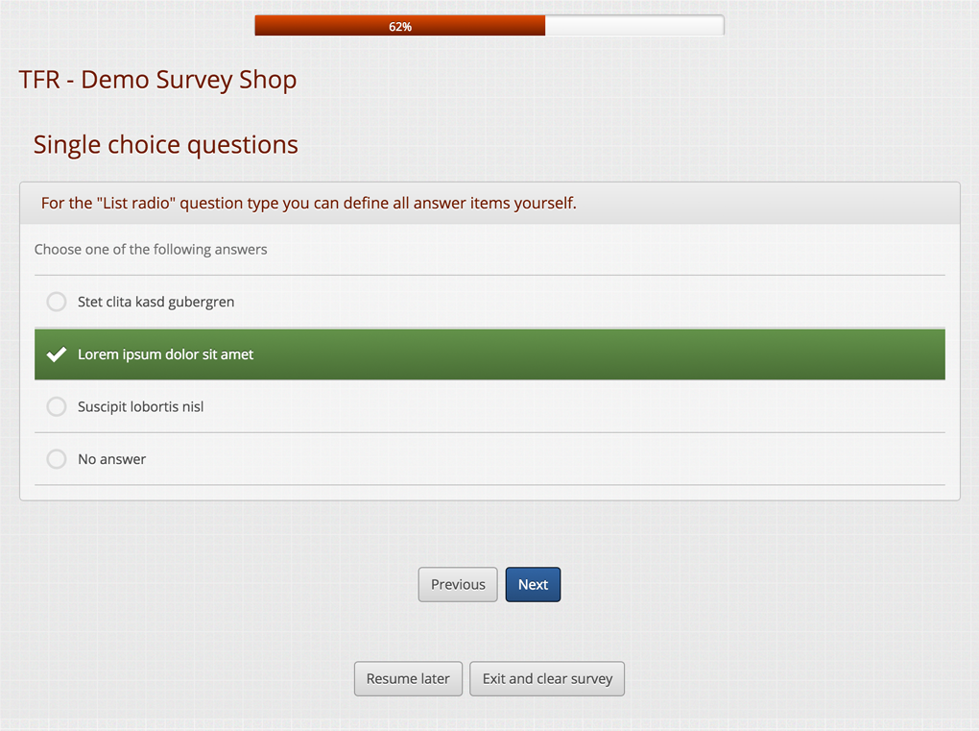Click the Resume later button
Screen dimensions: 979x731
pos(408,678)
